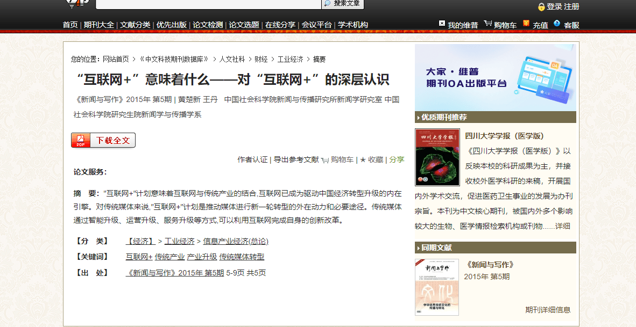636x327 pixels.
Task: Click in the top search text field
Action: click(208, 4)
